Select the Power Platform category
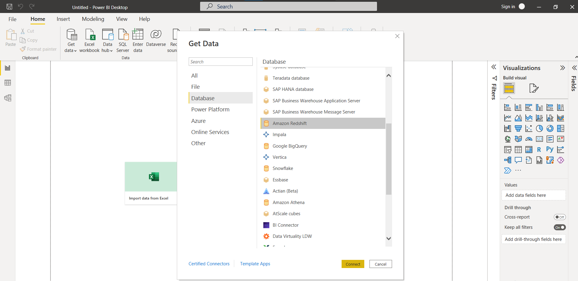The width and height of the screenshot is (578, 281). tap(221, 109)
